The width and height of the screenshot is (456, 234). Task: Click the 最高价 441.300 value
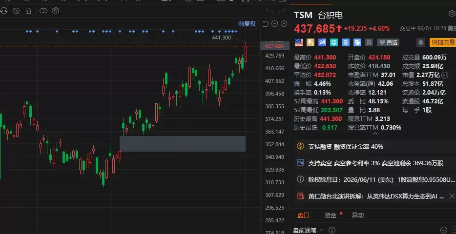325,57
